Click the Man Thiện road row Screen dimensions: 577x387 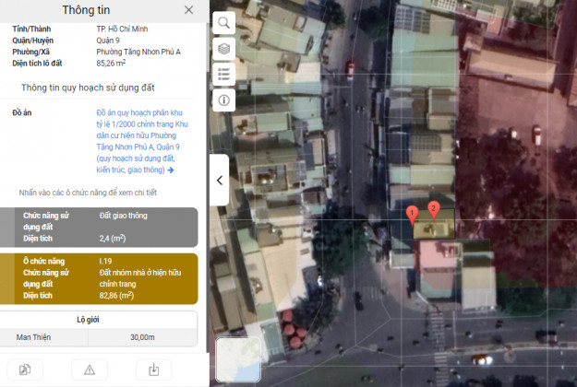(x=99, y=337)
